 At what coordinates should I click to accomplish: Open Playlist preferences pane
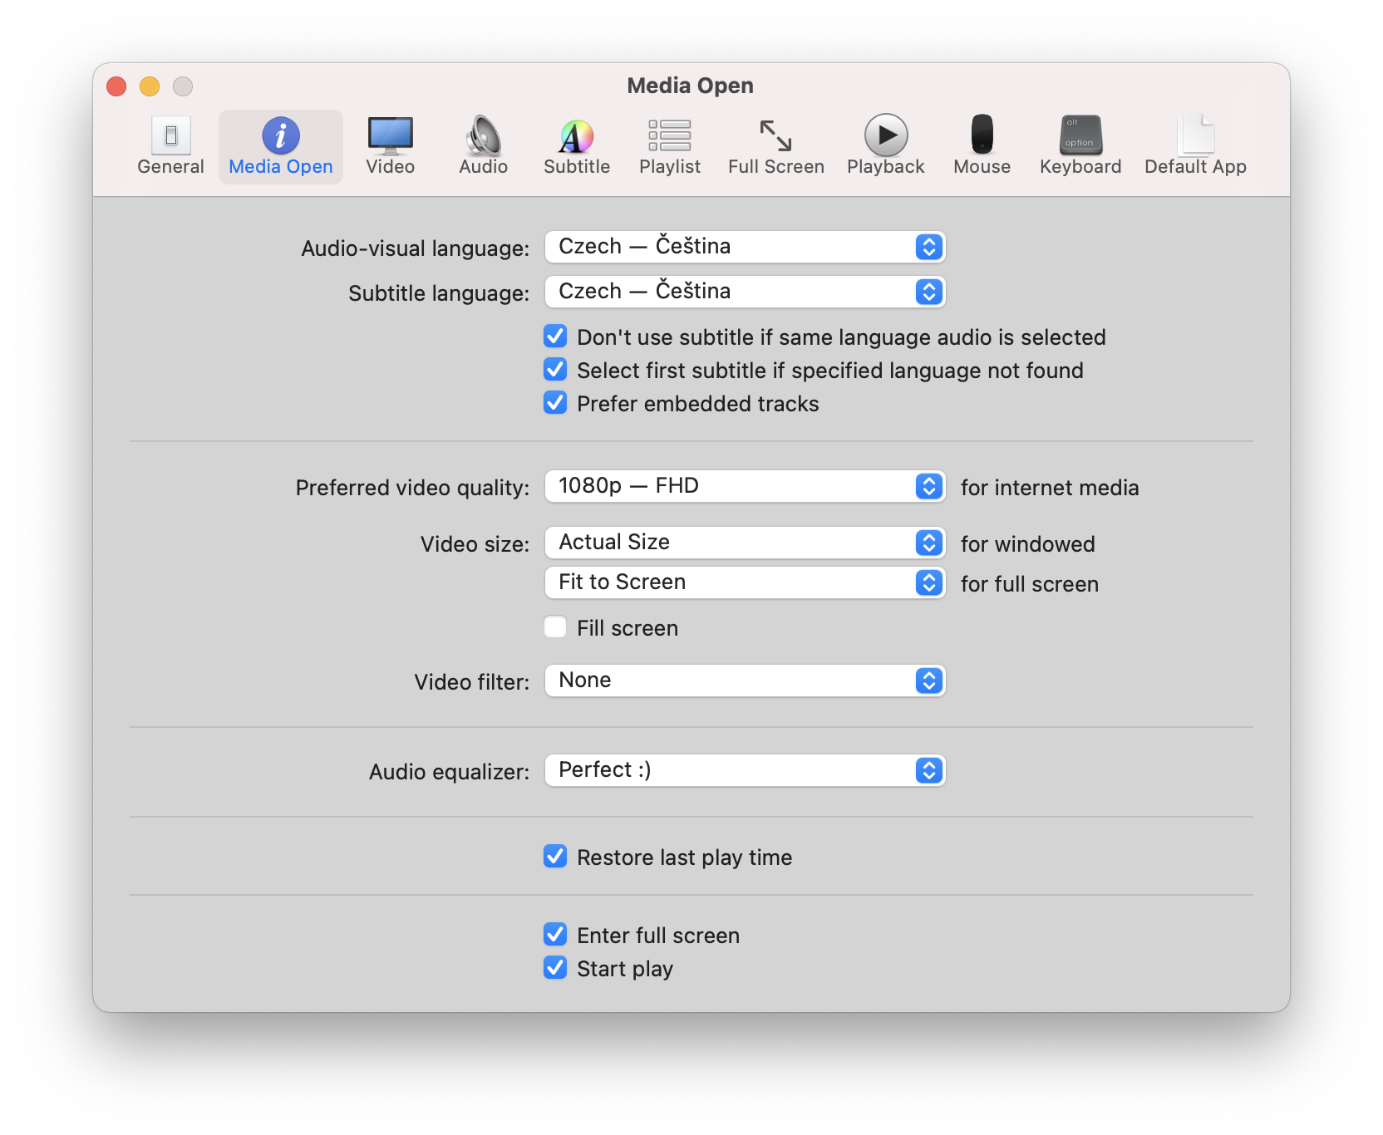pyautogui.click(x=669, y=146)
